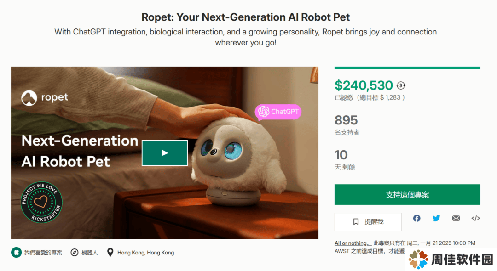
Task: Open the embed code icon
Action: (x=475, y=218)
